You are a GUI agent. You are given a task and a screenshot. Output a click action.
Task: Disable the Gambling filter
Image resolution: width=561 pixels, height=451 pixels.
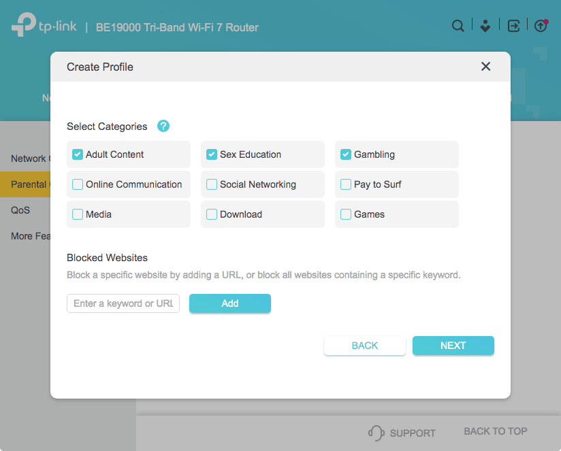[345, 154]
